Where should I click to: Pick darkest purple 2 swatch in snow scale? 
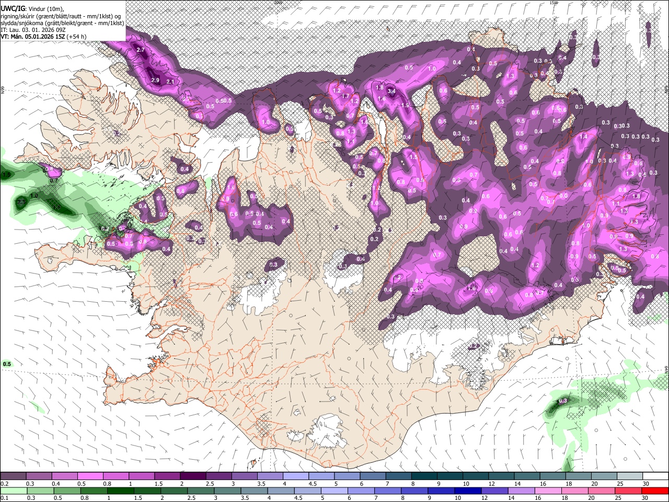(x=193, y=476)
